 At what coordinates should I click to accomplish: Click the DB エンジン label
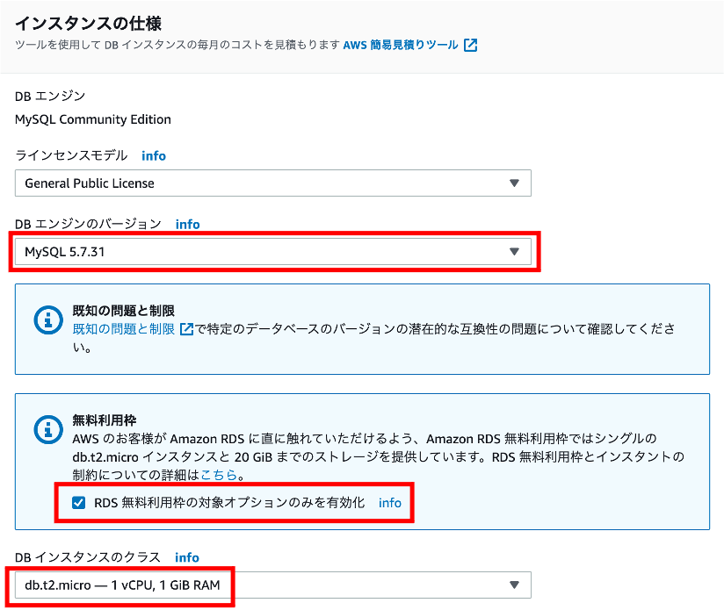click(50, 96)
